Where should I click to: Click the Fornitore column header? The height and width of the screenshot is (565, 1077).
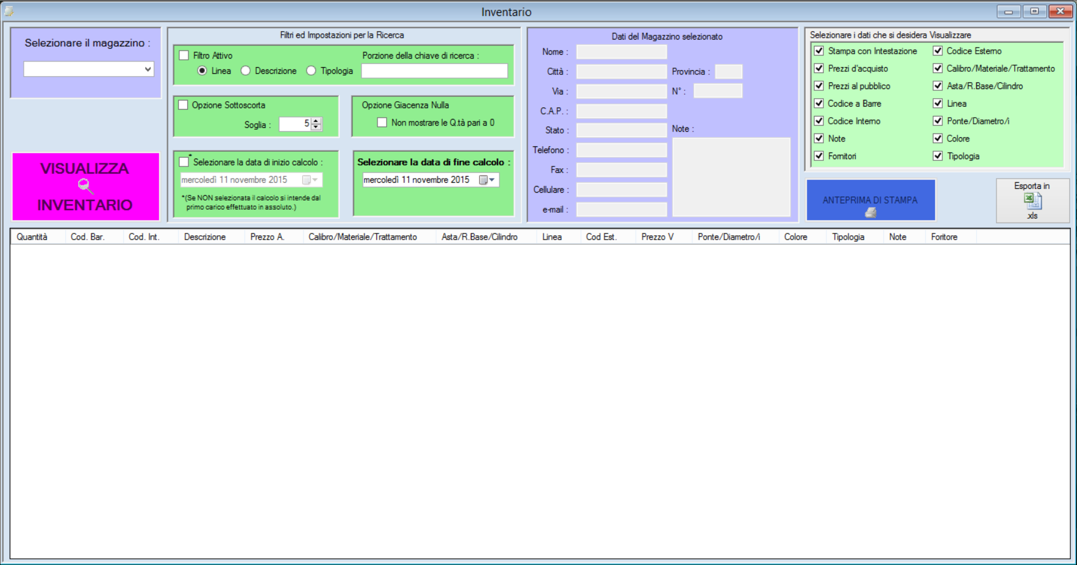click(x=951, y=236)
